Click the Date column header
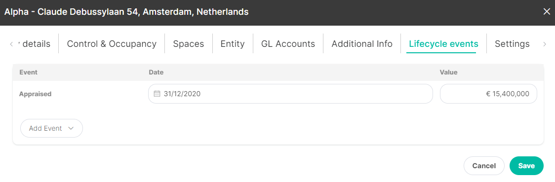 coord(156,72)
